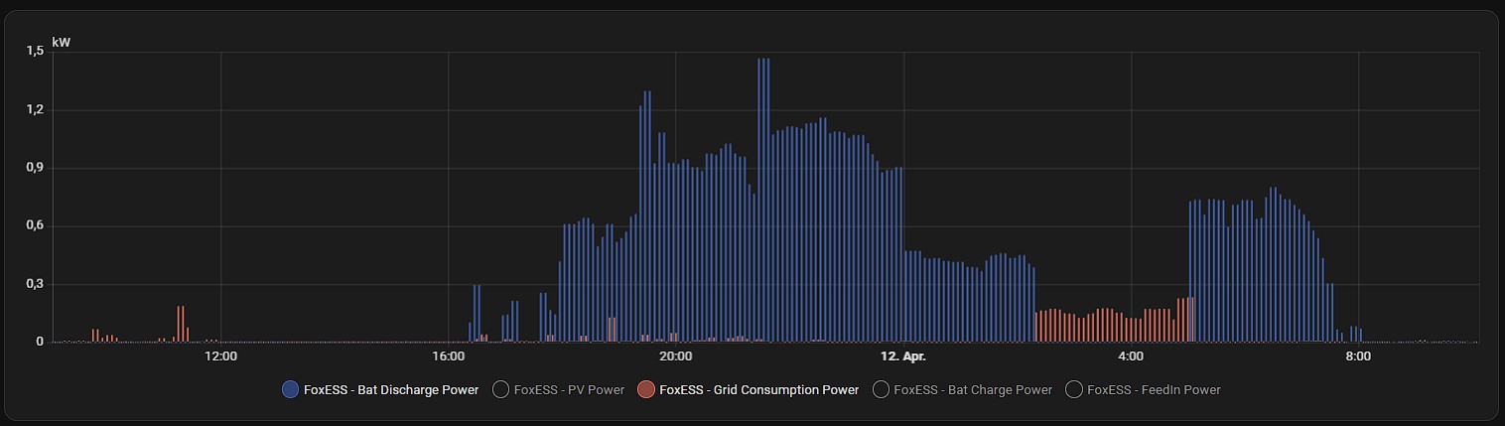Click the 'FoxESS - FeedIn Power' legend text
1505x426 pixels.
1154,390
